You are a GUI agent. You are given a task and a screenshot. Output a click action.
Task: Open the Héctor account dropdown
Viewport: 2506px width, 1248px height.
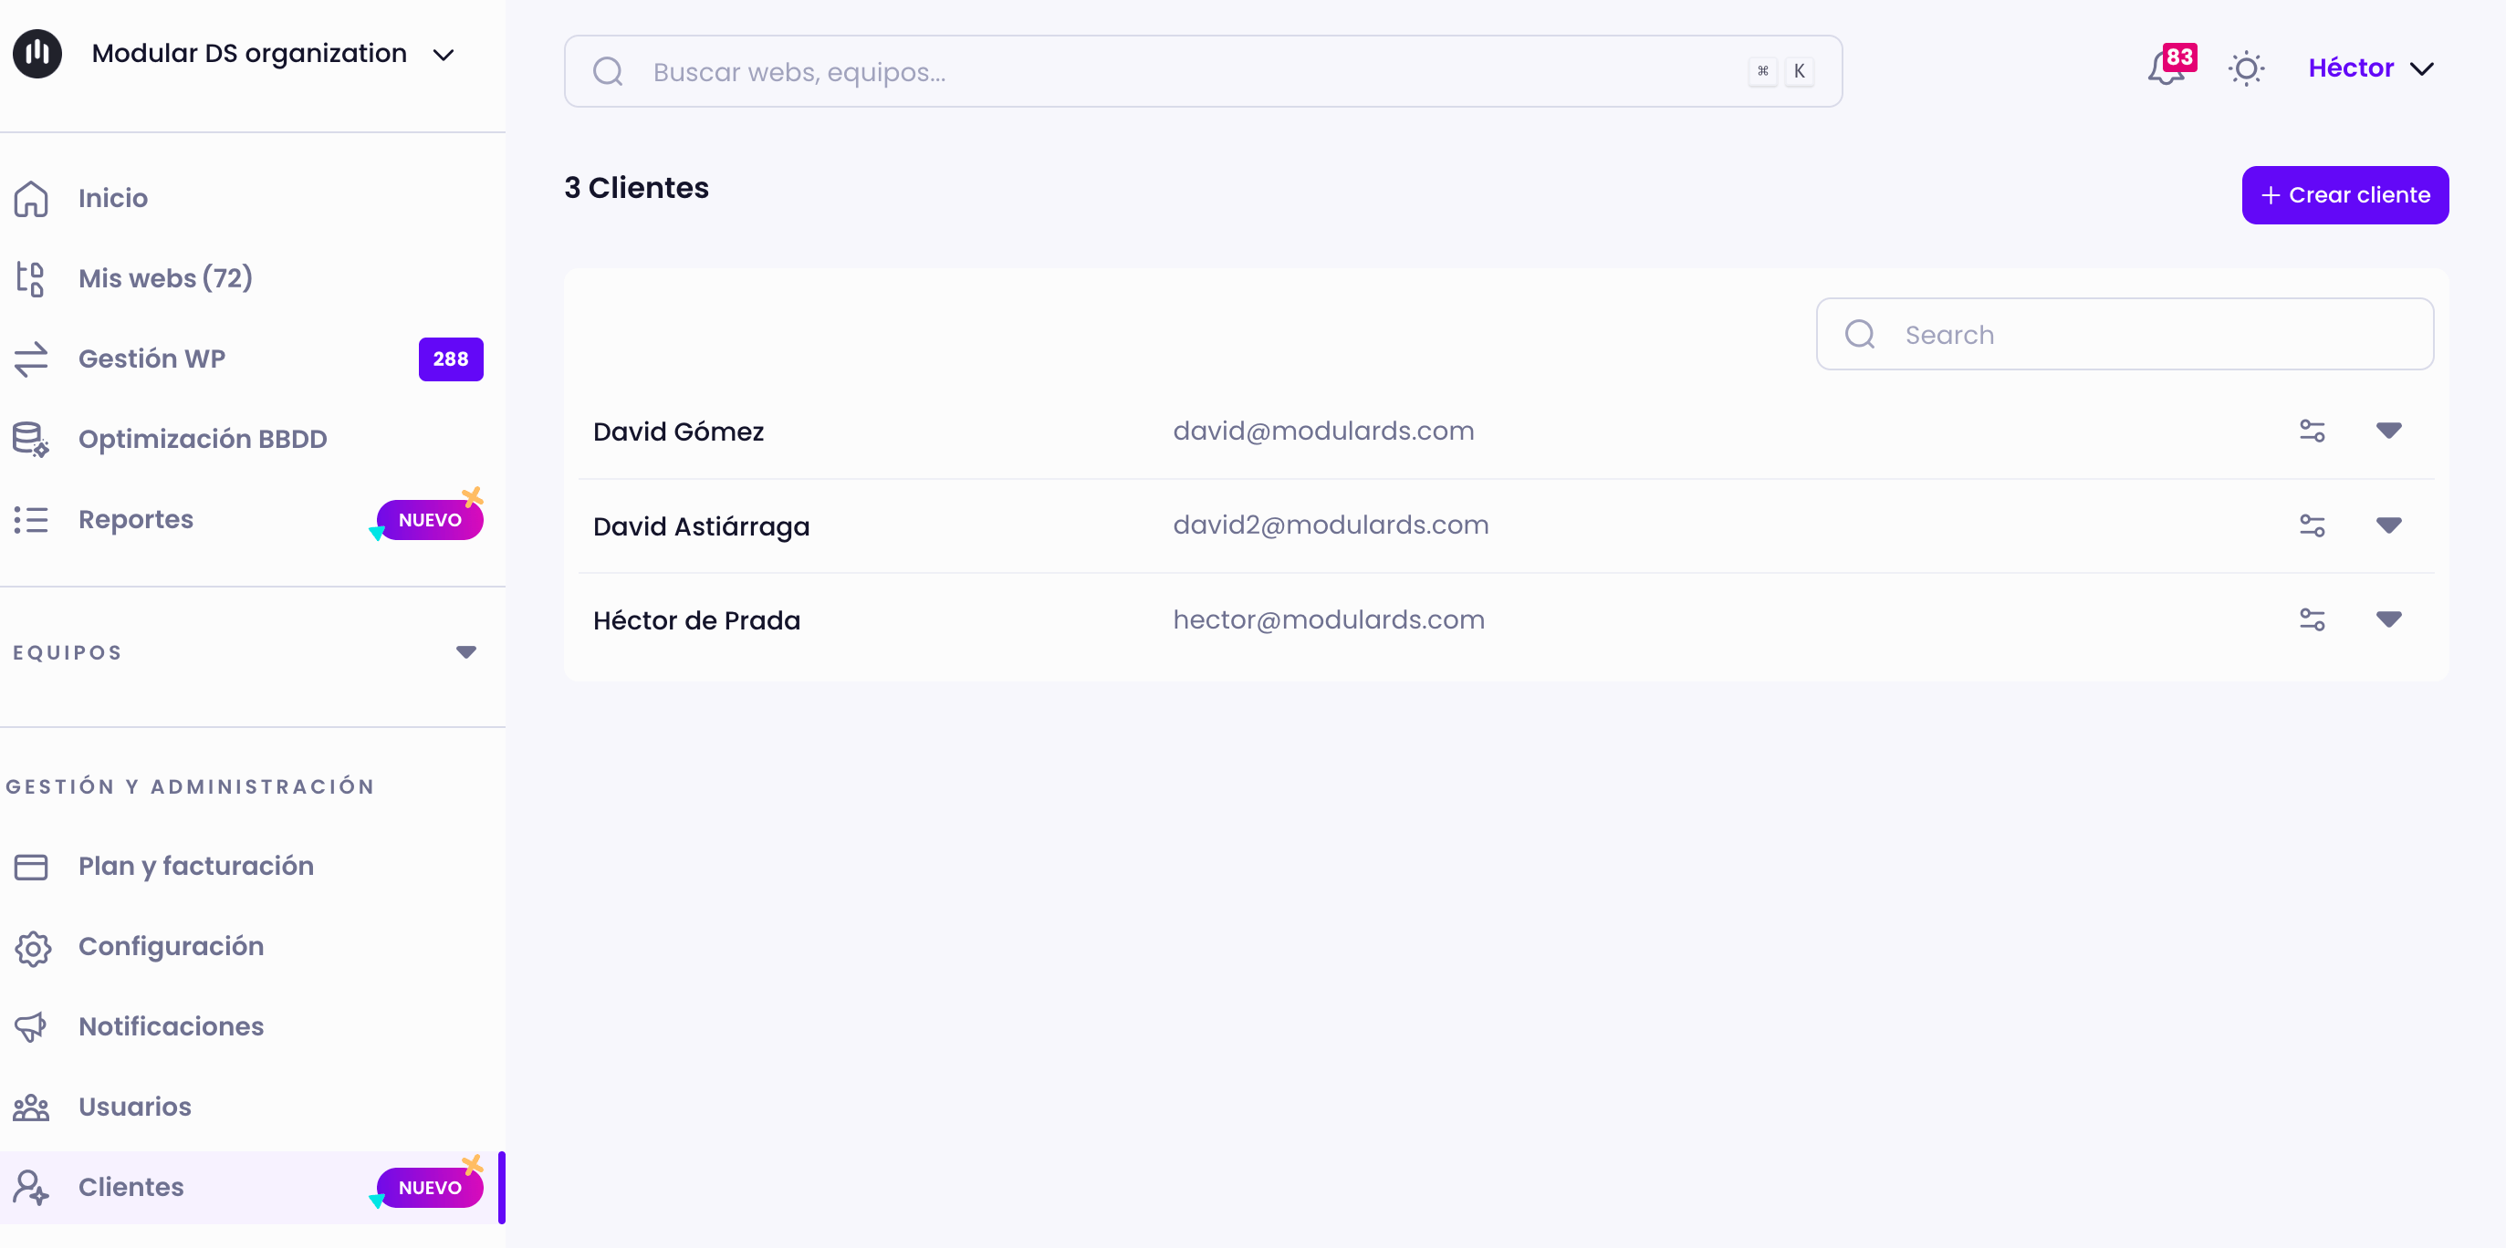2371,68
